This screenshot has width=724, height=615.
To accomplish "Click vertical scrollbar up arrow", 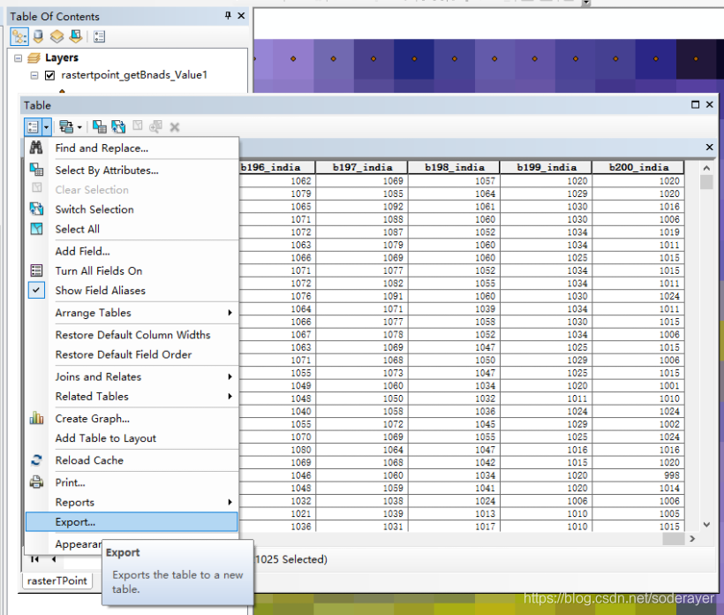I will (x=706, y=168).
